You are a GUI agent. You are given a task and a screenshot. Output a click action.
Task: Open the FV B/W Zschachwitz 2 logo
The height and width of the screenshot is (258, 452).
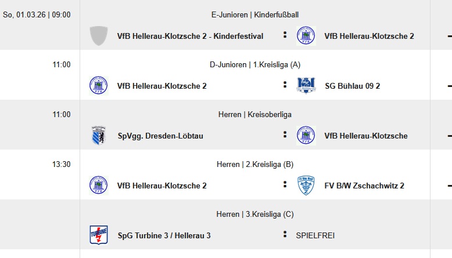point(306,186)
